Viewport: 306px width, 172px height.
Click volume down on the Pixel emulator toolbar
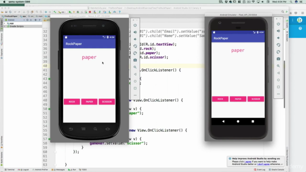point(278,38)
